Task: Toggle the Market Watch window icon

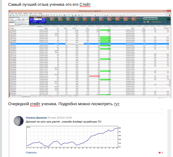Action: tap(18, 16)
